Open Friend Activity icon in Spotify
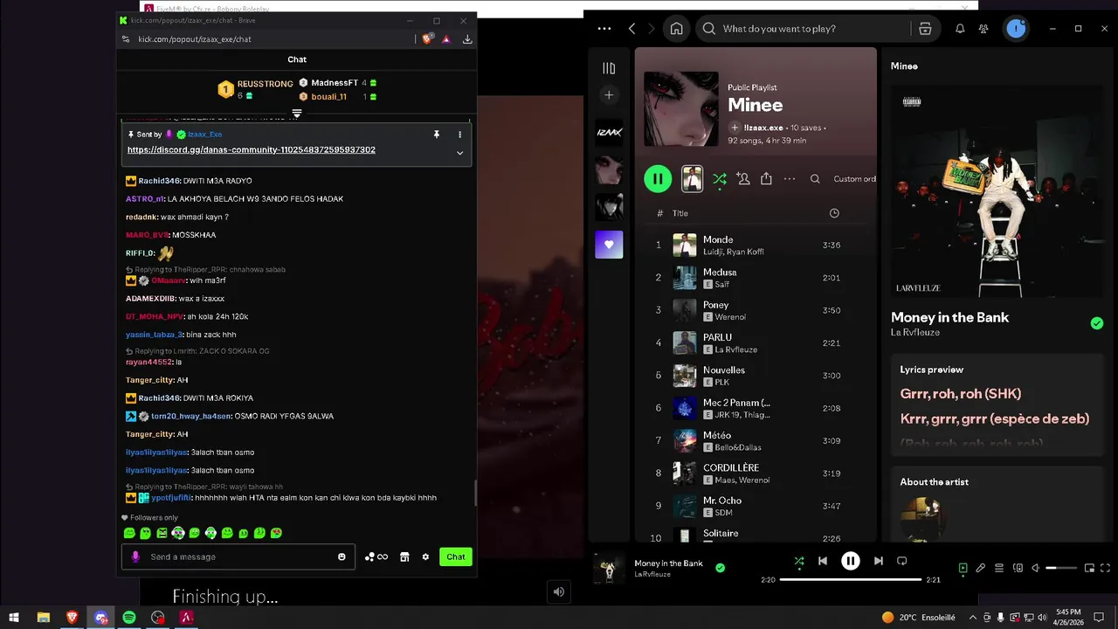1118x629 pixels. pyautogui.click(x=983, y=29)
